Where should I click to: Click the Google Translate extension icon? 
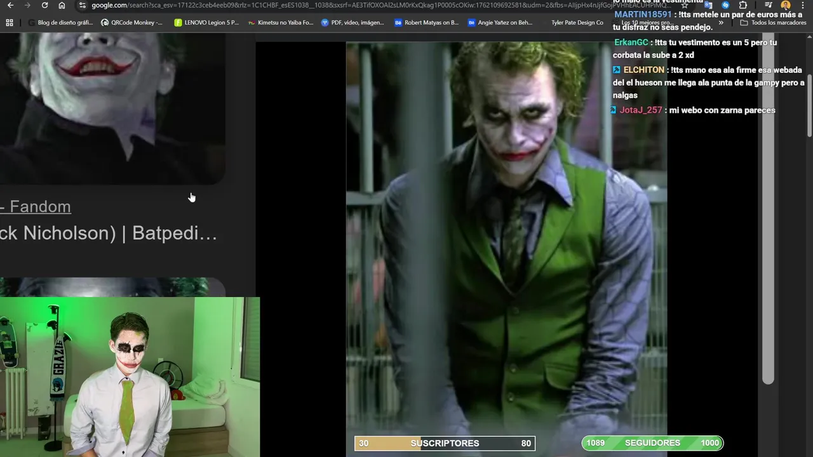(x=708, y=5)
